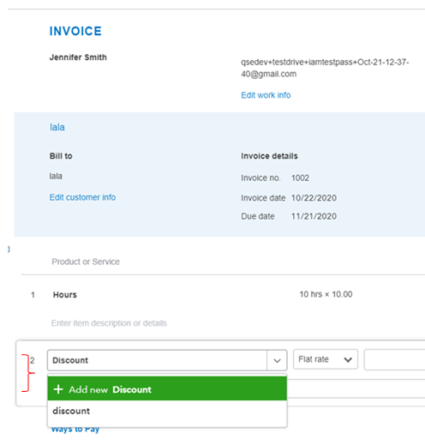Image resolution: width=425 pixels, height=445 pixels.
Task: Click due date 11/21/2020
Action: [314, 216]
